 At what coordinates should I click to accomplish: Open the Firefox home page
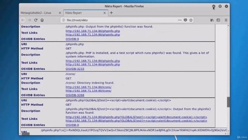click(x=42, y=20)
